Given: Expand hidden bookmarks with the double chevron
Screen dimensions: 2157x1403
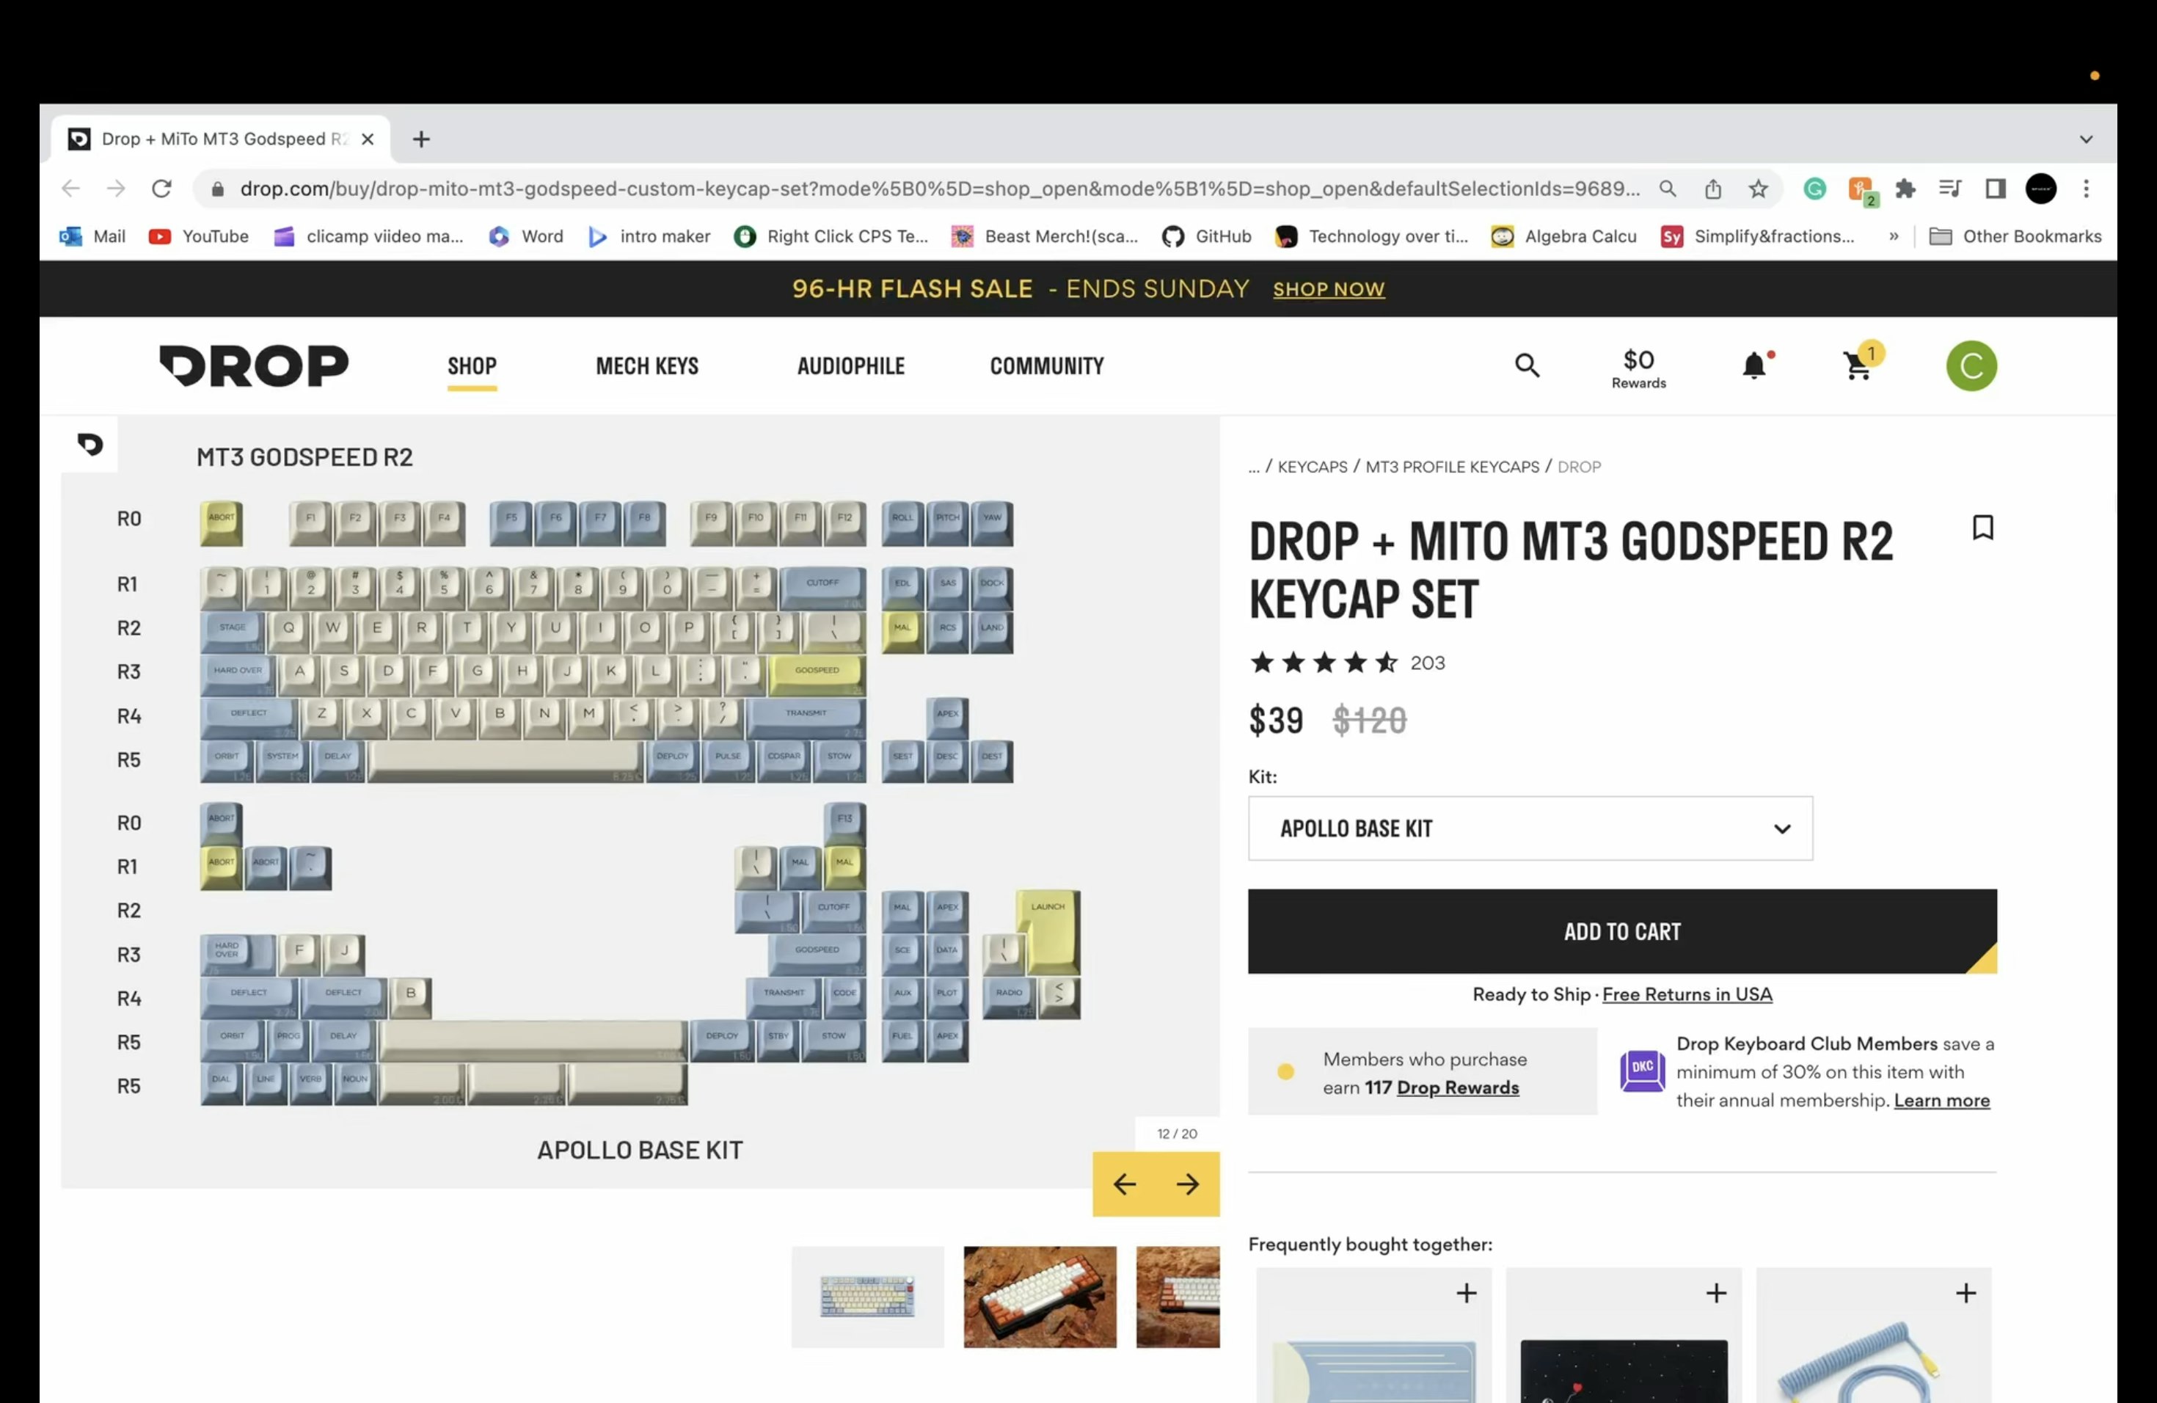Looking at the screenshot, I should tap(1894, 236).
